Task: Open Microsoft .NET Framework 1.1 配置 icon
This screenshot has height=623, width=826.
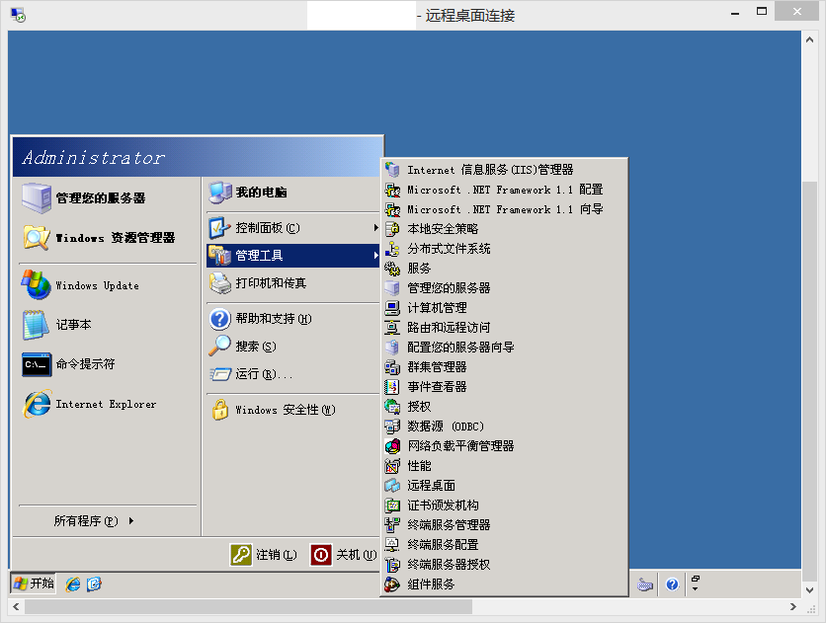Action: click(392, 190)
